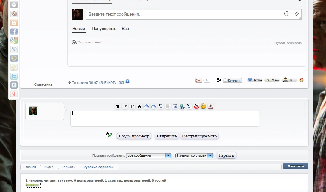
Task: Switch to Популярные comments tab
Action: click(x=104, y=29)
